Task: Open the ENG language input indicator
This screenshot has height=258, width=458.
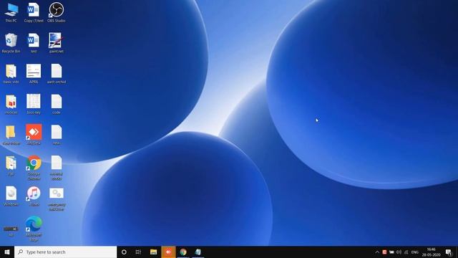Action: [x=415, y=252]
